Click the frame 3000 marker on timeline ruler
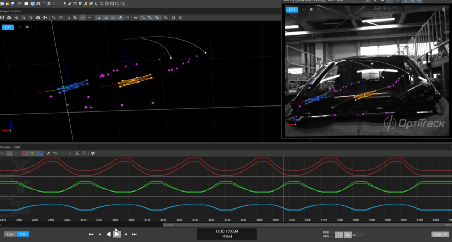Screen dimensions: 452x242 (131, 220)
